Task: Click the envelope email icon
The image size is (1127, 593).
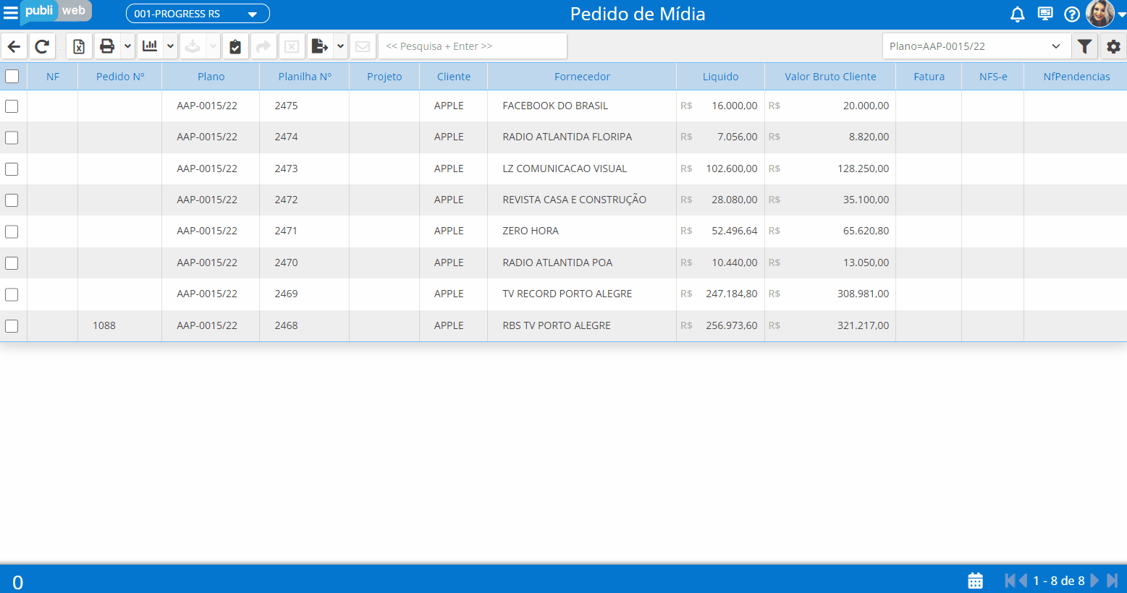Action: tap(363, 46)
